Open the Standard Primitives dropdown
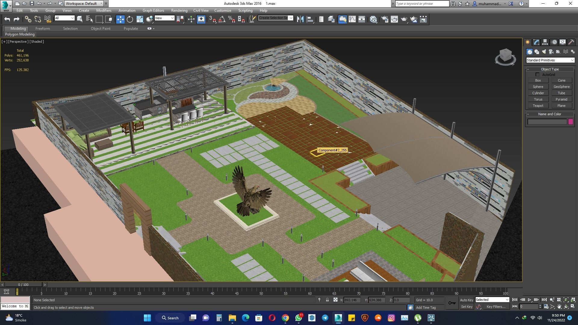Image resolution: width=578 pixels, height=325 pixels. 550,60
